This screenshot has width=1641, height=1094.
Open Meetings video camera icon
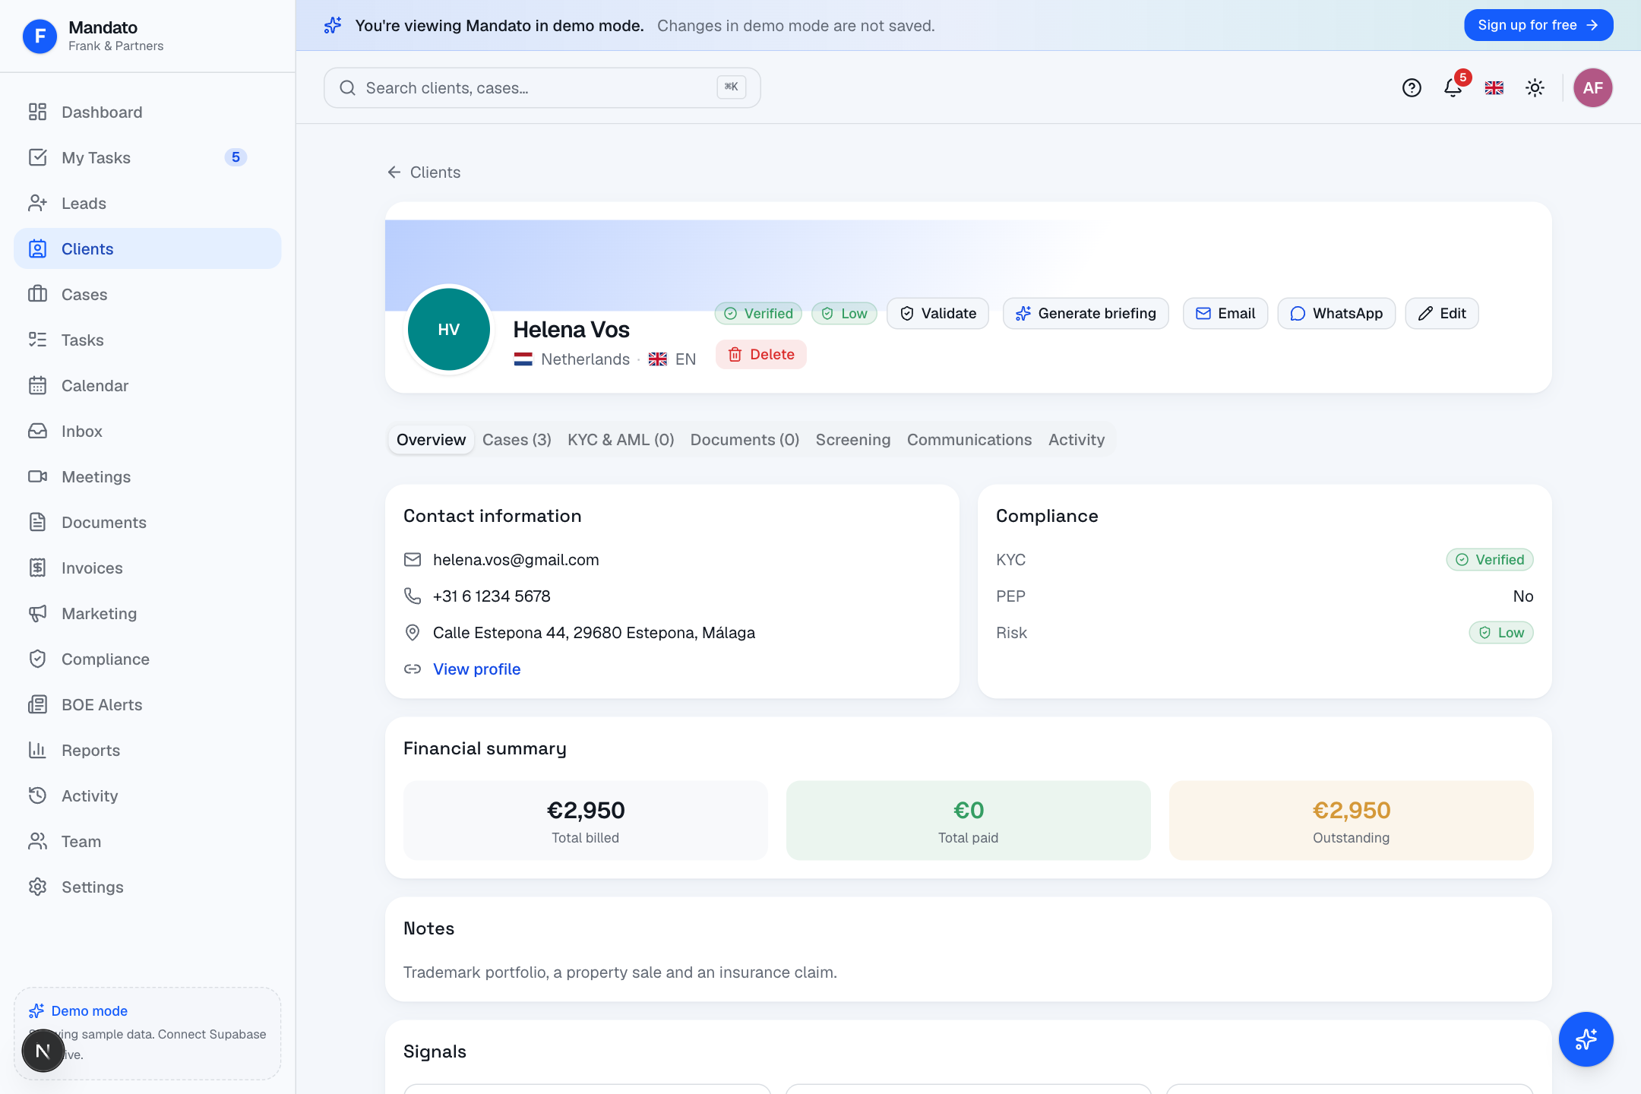37,476
